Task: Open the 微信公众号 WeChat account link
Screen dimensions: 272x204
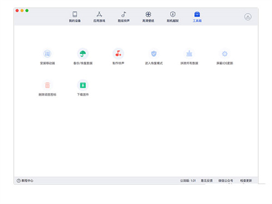Action: [226, 181]
